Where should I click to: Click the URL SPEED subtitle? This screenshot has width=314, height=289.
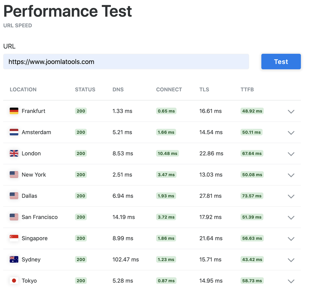click(x=17, y=25)
